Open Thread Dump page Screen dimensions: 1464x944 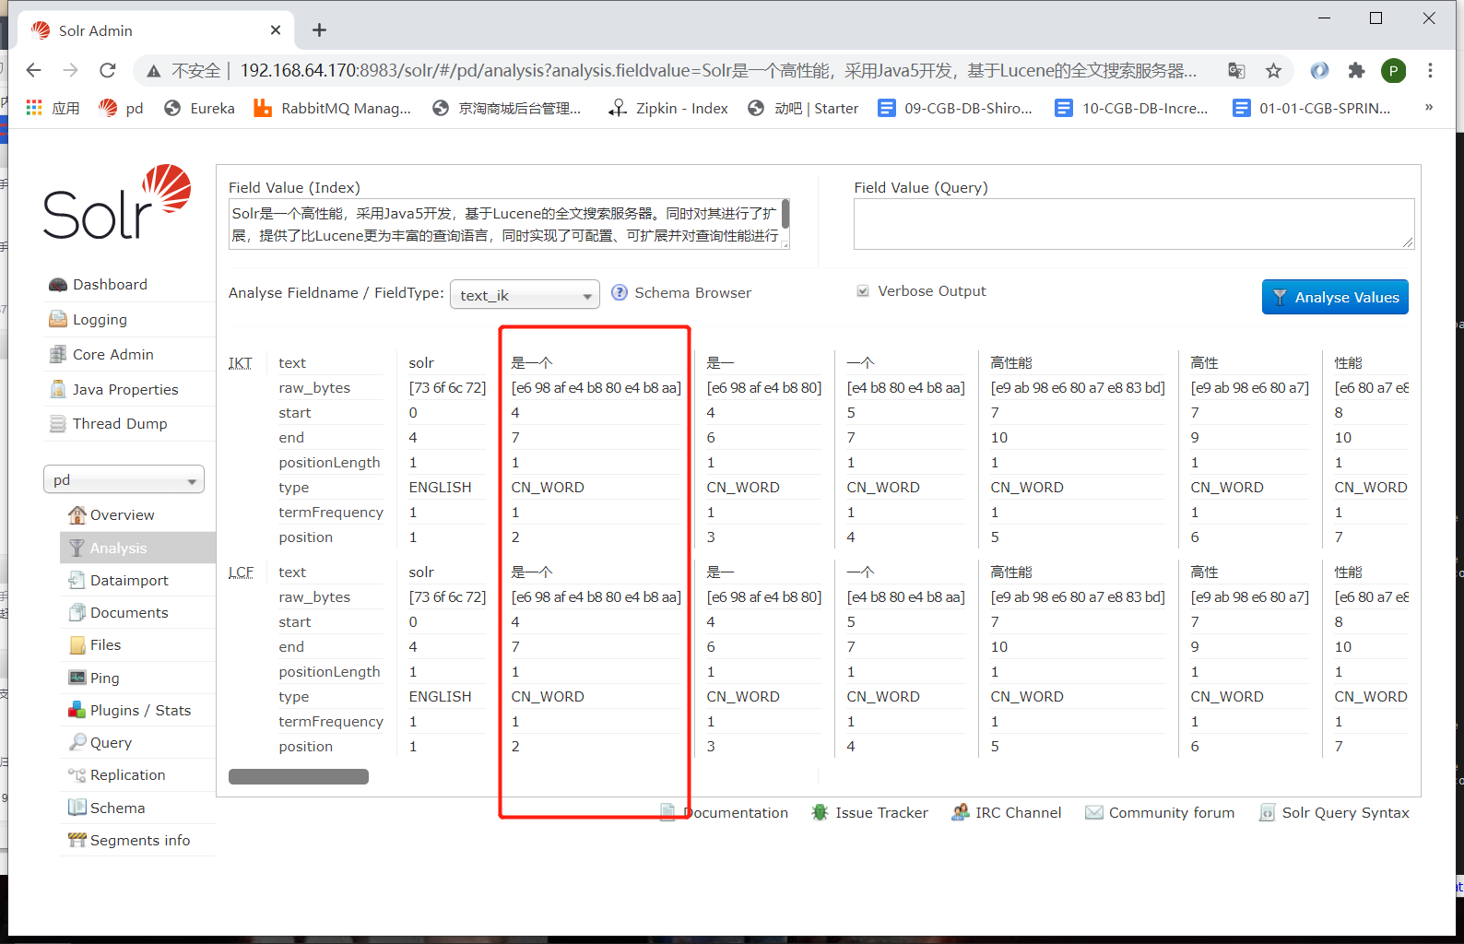(120, 423)
